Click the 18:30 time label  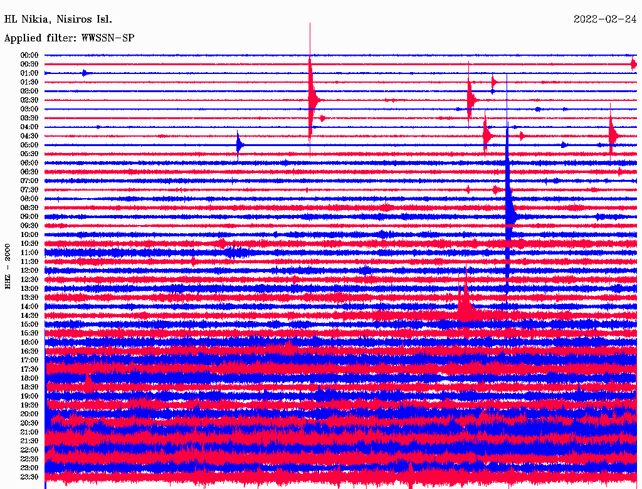pos(29,387)
